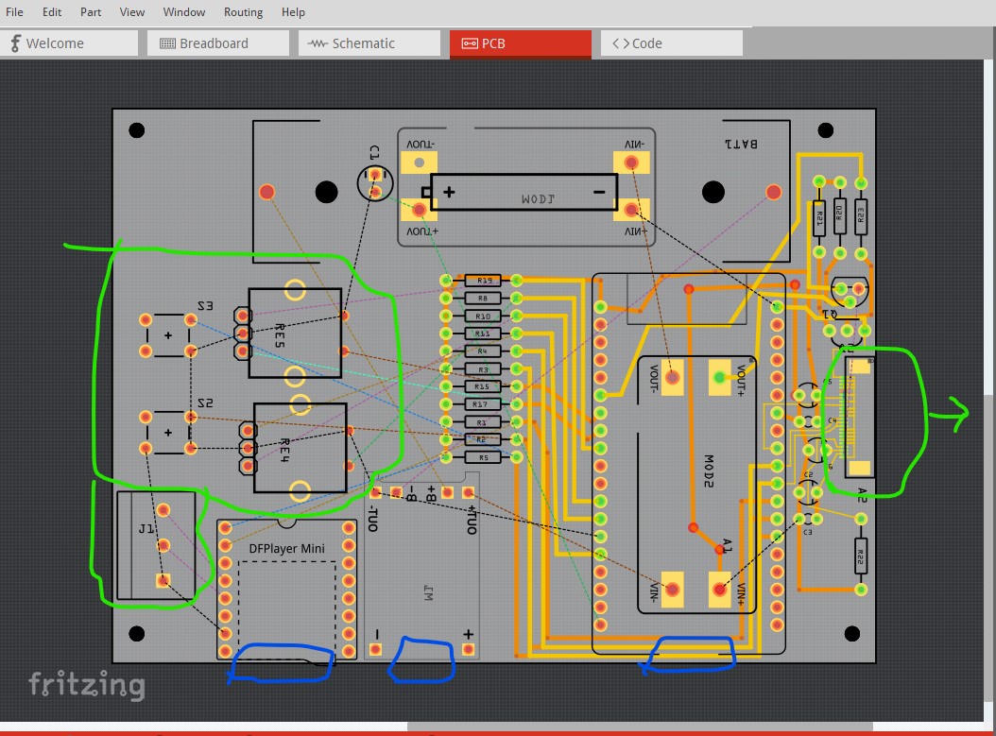Open the Routing menu

(x=243, y=12)
